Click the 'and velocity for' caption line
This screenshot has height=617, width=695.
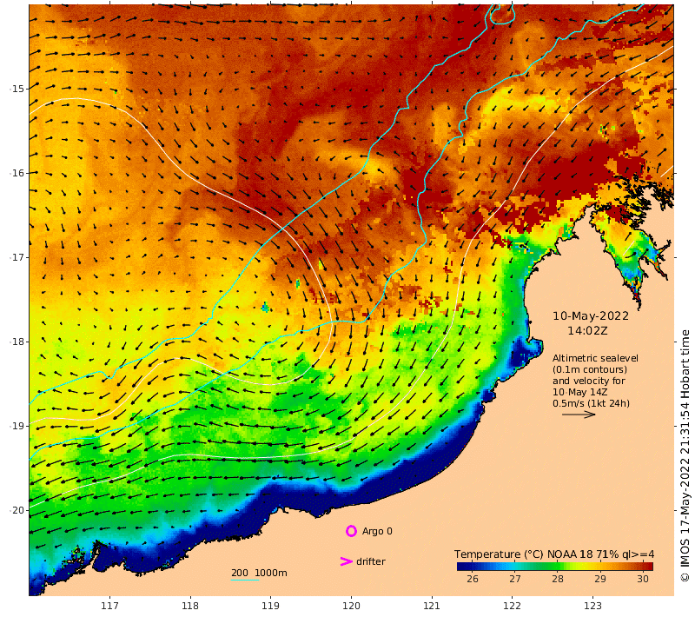589,381
